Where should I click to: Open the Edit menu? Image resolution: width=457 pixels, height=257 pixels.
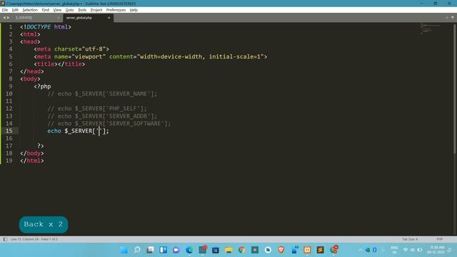pos(15,10)
